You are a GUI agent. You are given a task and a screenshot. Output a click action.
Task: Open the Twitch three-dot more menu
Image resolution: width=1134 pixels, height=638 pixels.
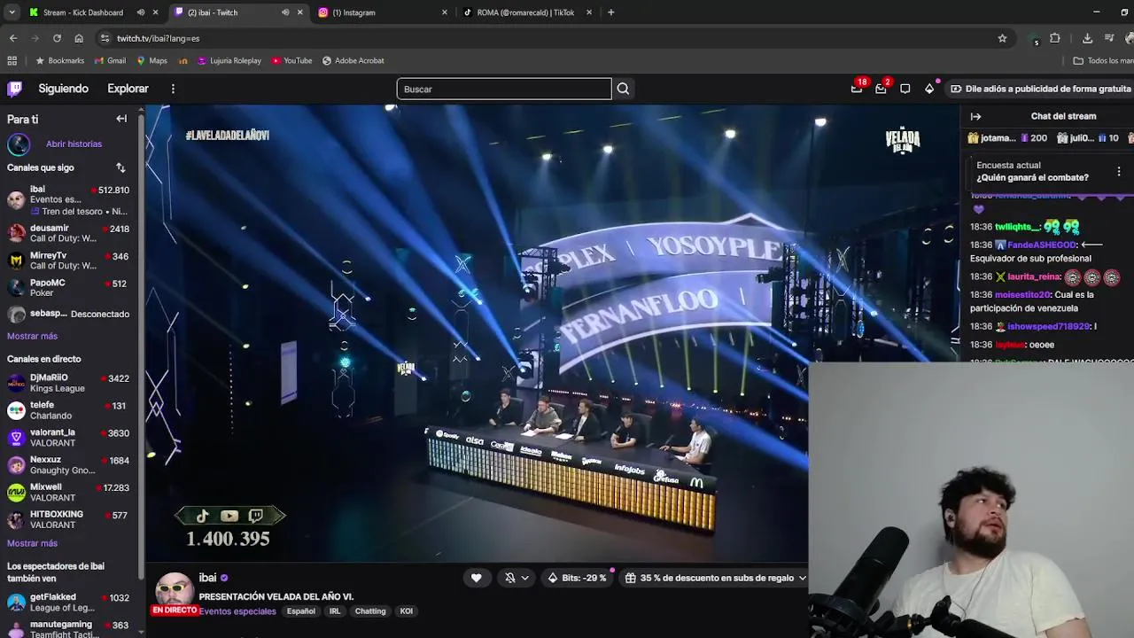173,89
